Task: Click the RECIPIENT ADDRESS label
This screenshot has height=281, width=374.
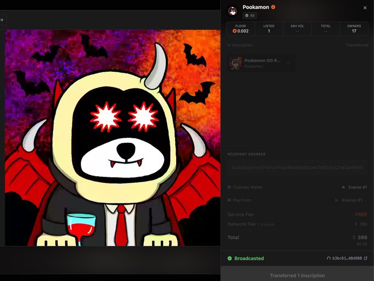Action: (x=246, y=154)
